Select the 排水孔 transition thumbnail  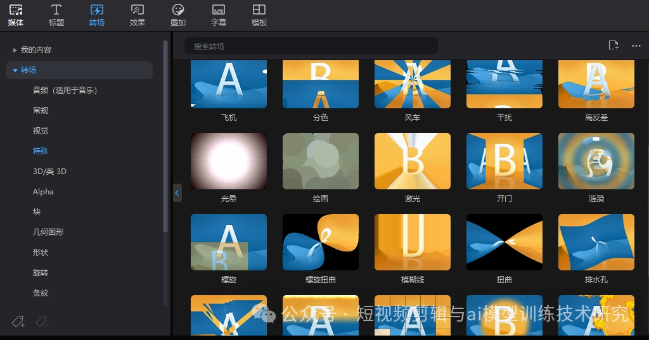click(x=596, y=242)
